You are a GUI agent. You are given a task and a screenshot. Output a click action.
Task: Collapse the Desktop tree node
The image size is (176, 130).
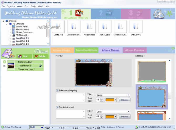[3, 21]
